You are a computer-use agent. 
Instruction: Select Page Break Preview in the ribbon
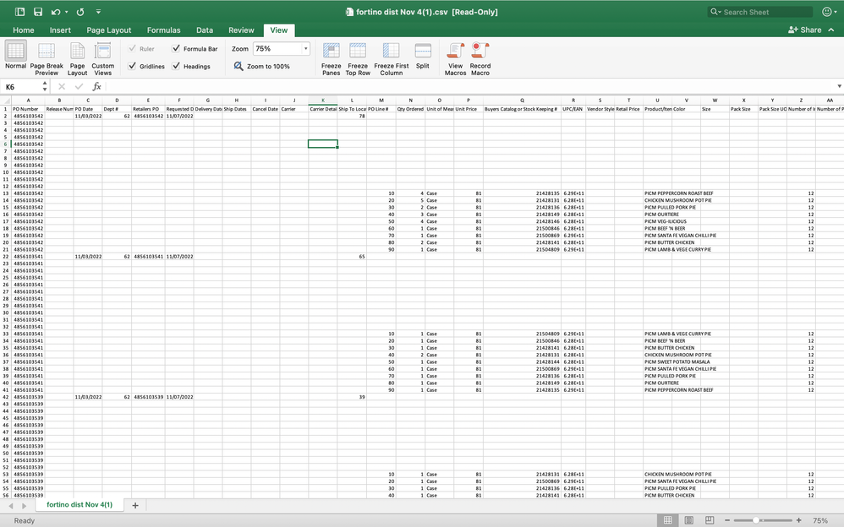point(47,58)
